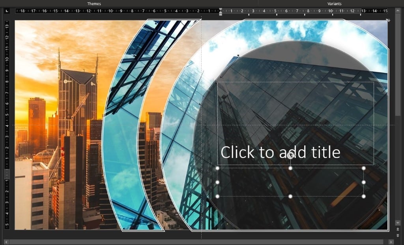Click the horizontal scrollbar track at the bottom
Screen dimensions: 404x245
(x=197, y=241)
